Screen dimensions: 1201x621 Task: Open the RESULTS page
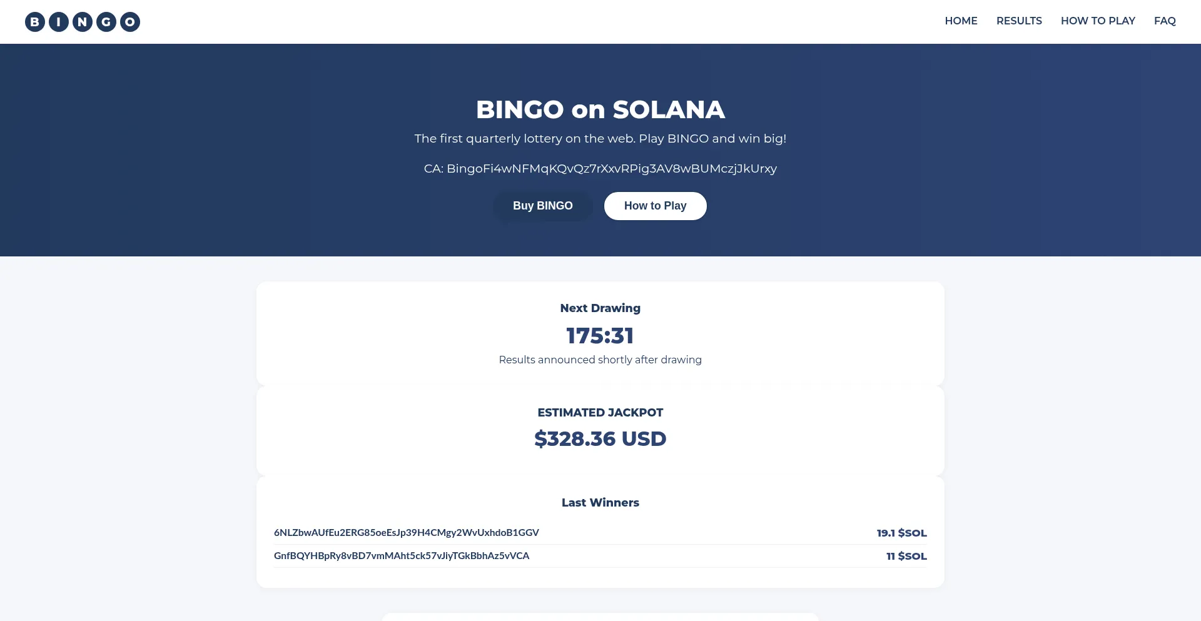tap(1019, 21)
